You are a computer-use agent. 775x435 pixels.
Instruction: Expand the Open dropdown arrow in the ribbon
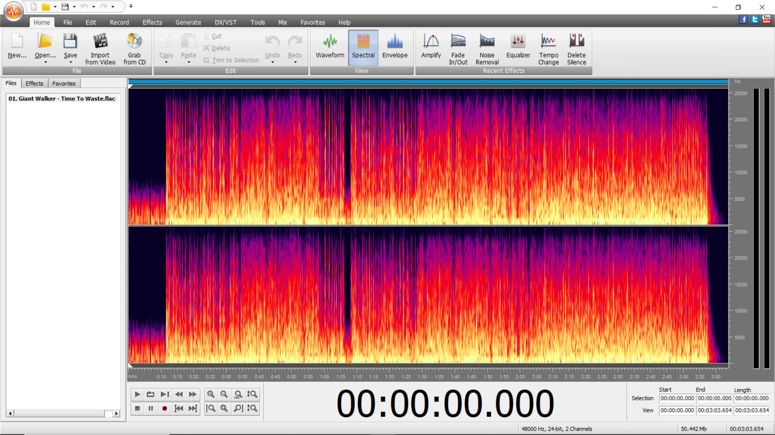click(45, 62)
